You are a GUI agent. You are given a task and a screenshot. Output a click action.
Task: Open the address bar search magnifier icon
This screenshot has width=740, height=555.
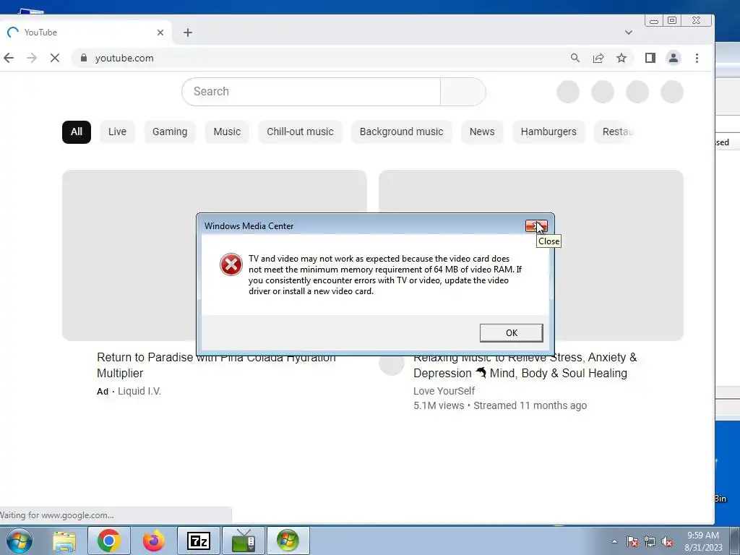pyautogui.click(x=575, y=58)
